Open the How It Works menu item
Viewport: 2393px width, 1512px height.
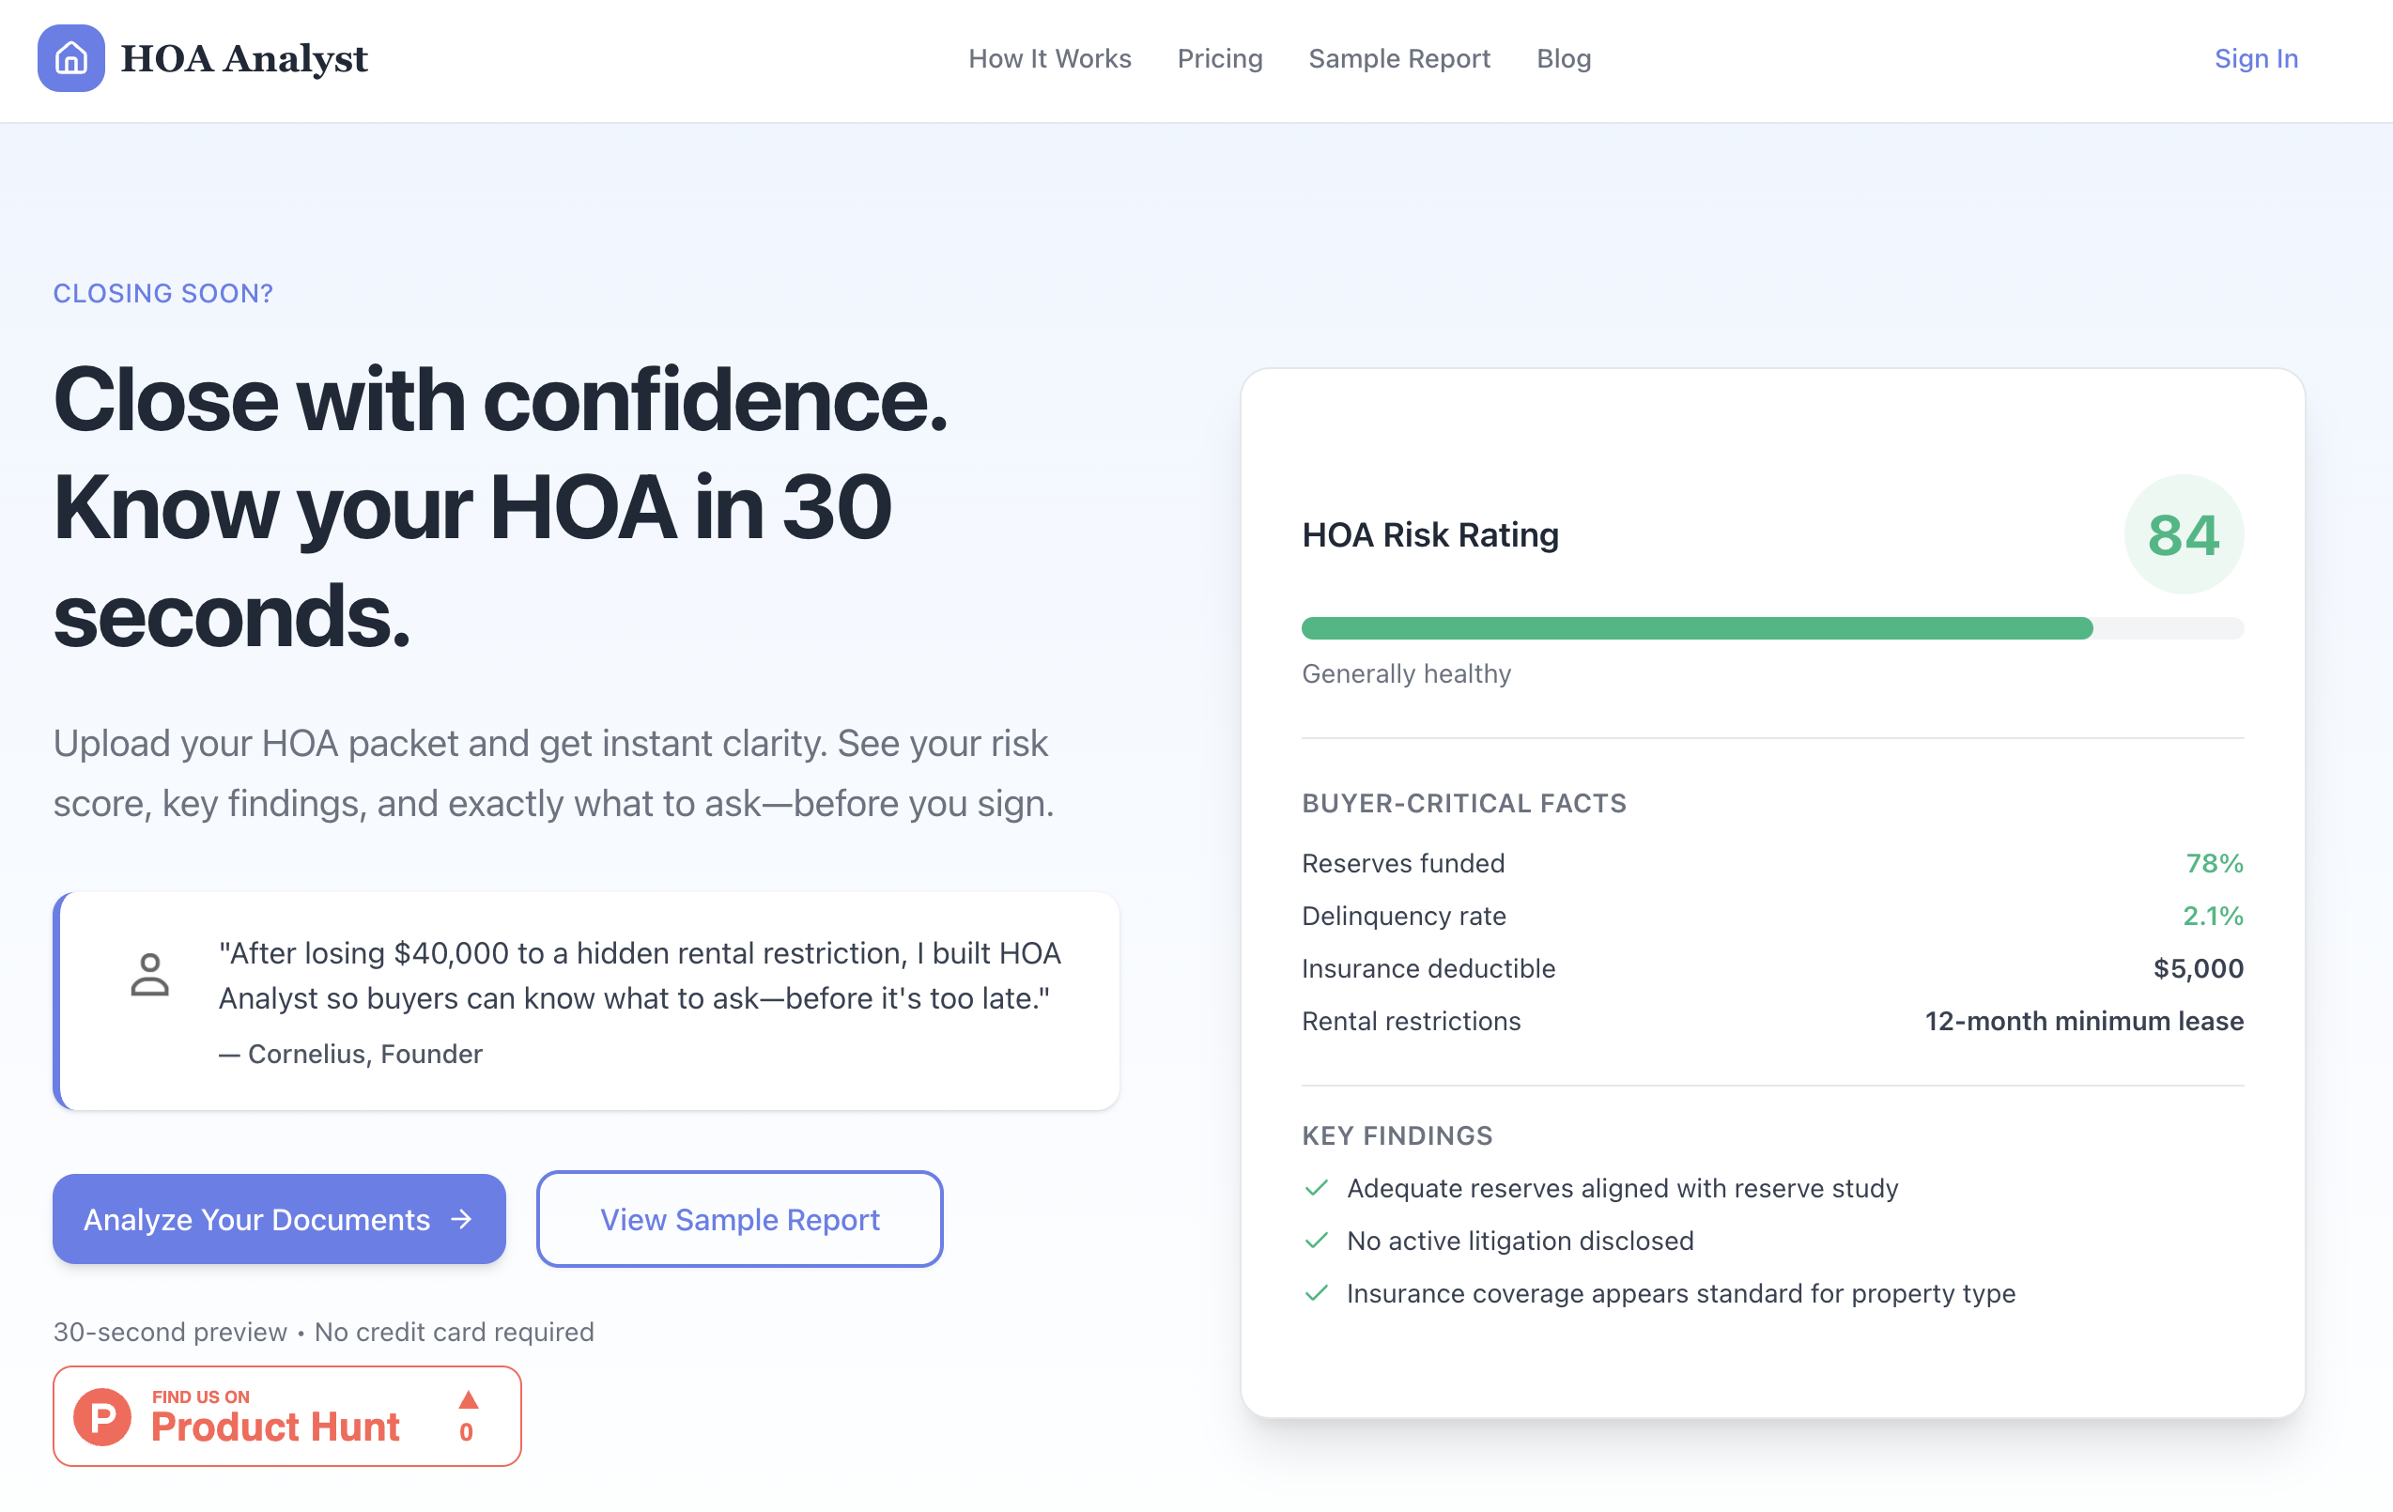1049,58
